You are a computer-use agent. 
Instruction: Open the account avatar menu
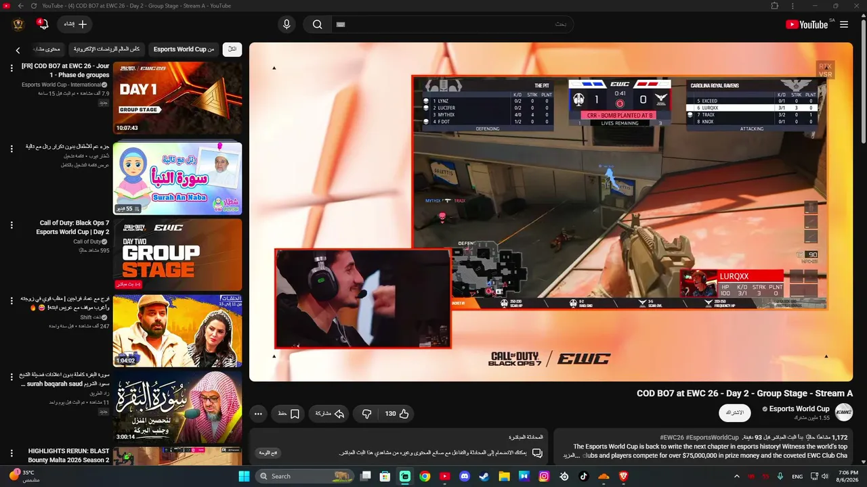18,24
